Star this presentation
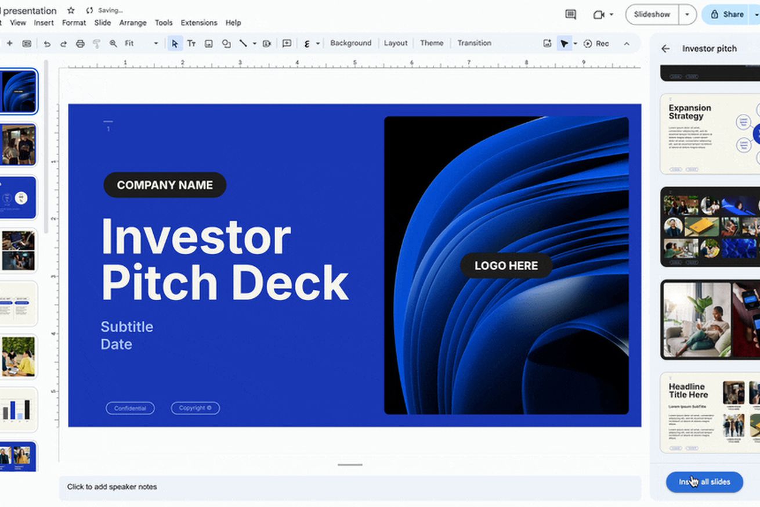The height and width of the screenshot is (507, 760). (x=71, y=10)
